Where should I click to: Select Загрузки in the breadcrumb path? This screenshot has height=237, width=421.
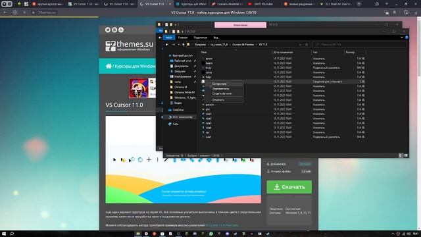200,45
